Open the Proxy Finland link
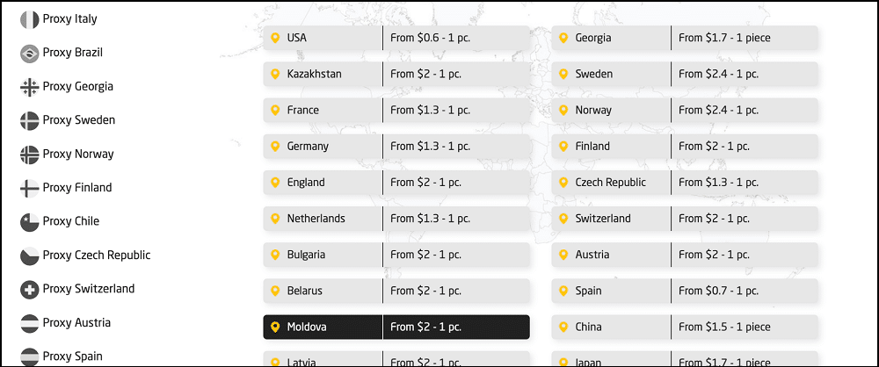 click(x=77, y=188)
